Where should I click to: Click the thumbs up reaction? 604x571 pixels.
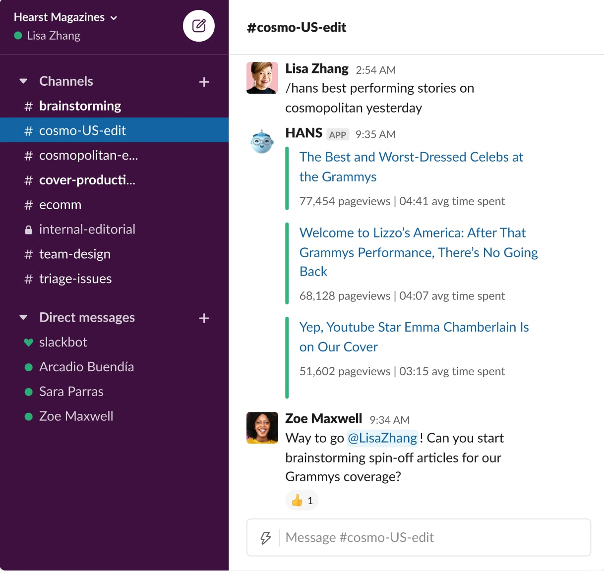tap(302, 501)
